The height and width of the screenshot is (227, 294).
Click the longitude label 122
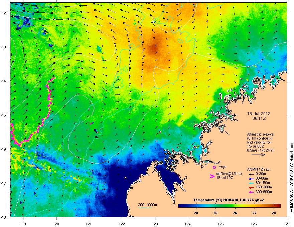point(122,224)
